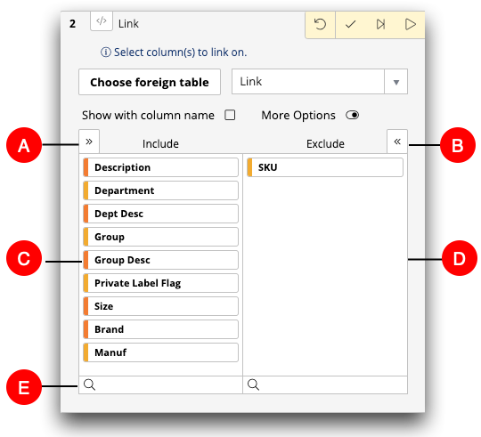
Task: Click the Include list search magnifier
Action: click(x=90, y=384)
